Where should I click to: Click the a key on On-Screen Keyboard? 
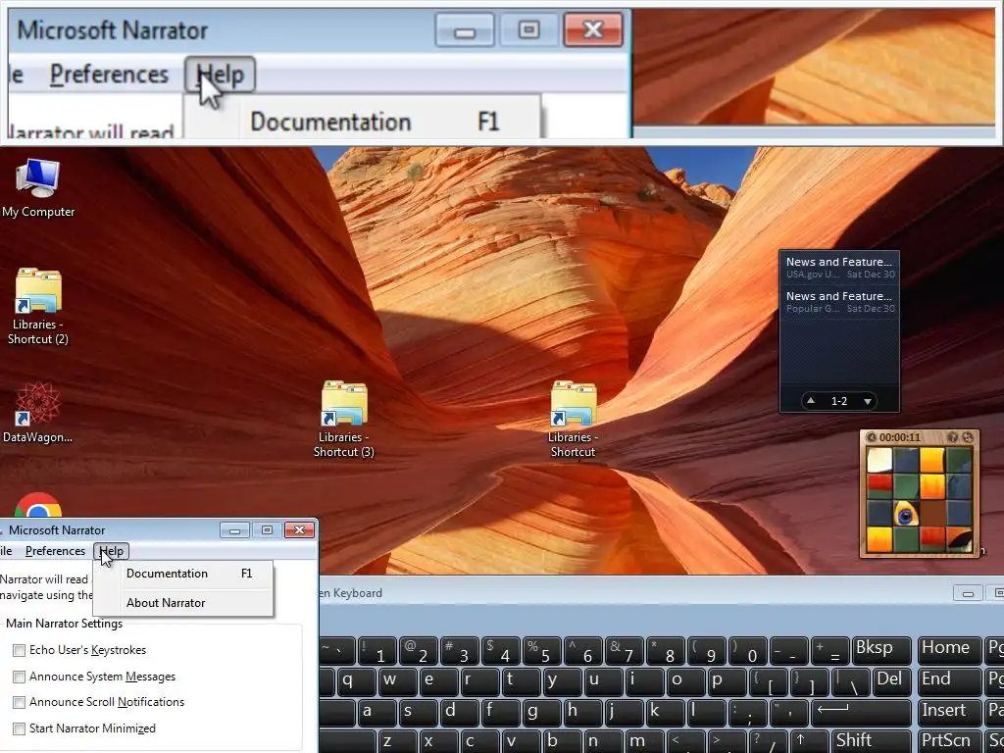pos(376,714)
